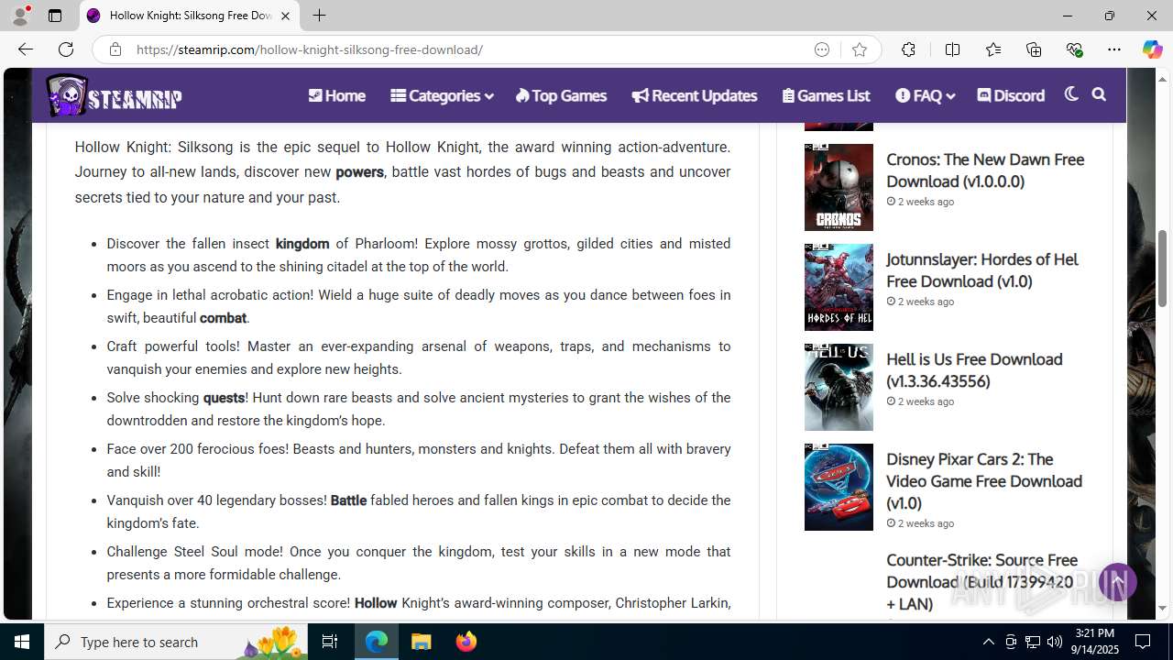This screenshot has height=660, width=1173.
Task: Click the Jotunnslayer Hordes of Hel thumbnail
Action: (839, 287)
